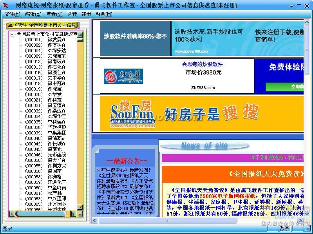Select stock (000016) 深康佳A
Screen dimensions: 313x234
(x=45, y=73)
